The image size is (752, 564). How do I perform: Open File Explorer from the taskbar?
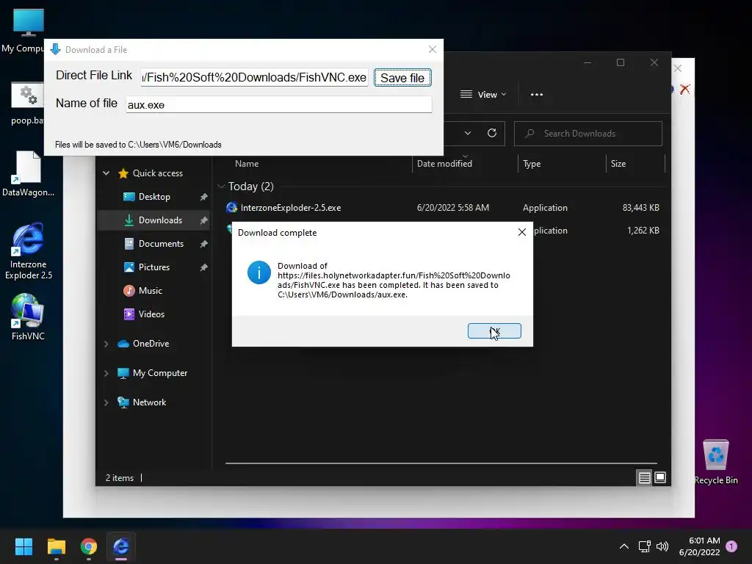[56, 546]
